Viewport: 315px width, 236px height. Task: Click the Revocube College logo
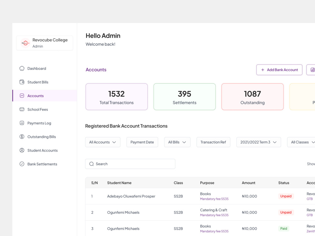(26, 43)
